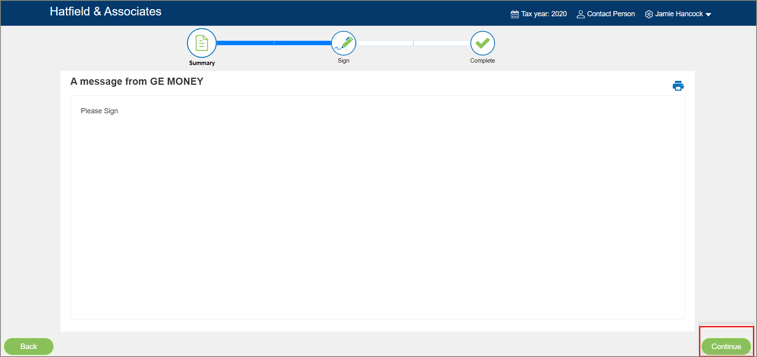Click the calendar icon beside Tax year
Screen dimensions: 757x357
pyautogui.click(x=514, y=14)
